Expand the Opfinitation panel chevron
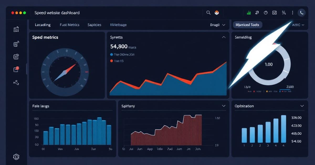Viewport: 315px width, 165px height. tap(302, 106)
